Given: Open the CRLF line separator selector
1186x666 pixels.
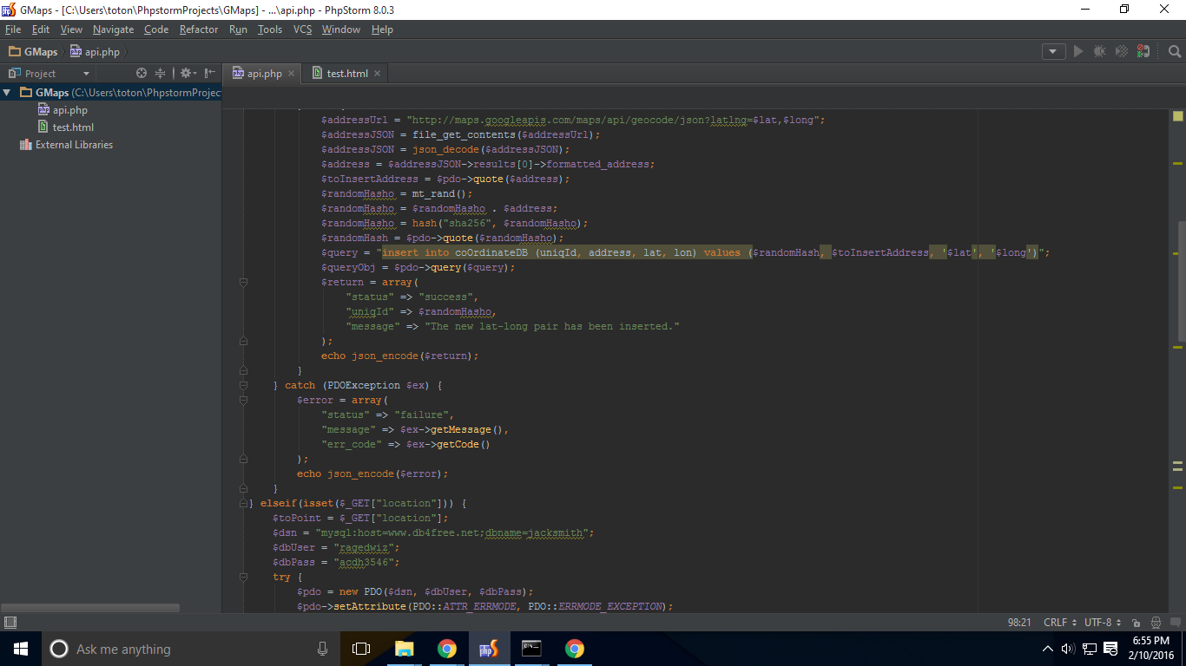Looking at the screenshot, I should click(x=1060, y=623).
